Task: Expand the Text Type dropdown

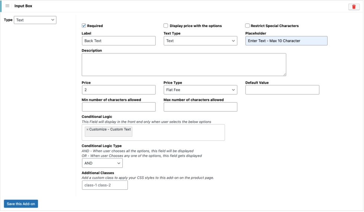Action: pyautogui.click(x=200, y=41)
